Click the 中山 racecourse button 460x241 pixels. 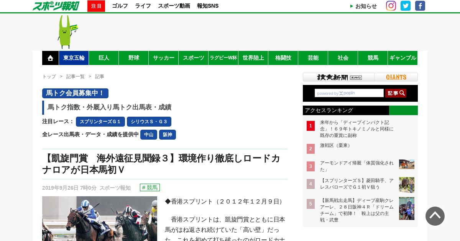149,135
